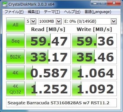
Task: Open the ヘルプ(H) menu
Action: point(72,12)
